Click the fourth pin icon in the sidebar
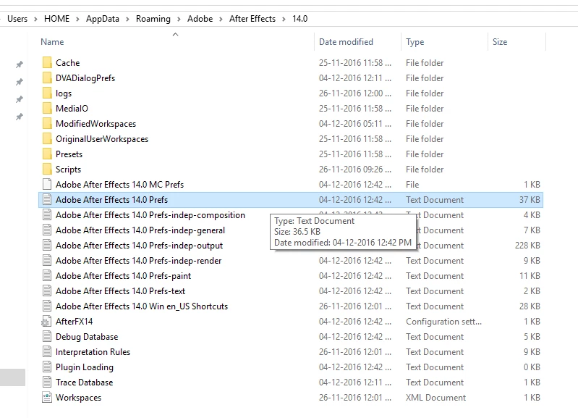The image size is (578, 418). [19, 117]
